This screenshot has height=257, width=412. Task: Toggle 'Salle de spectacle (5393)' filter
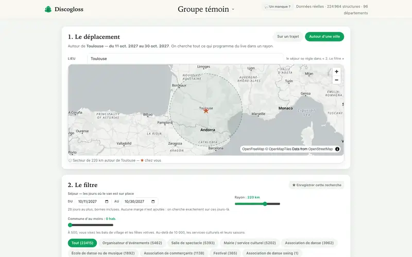point(193,243)
